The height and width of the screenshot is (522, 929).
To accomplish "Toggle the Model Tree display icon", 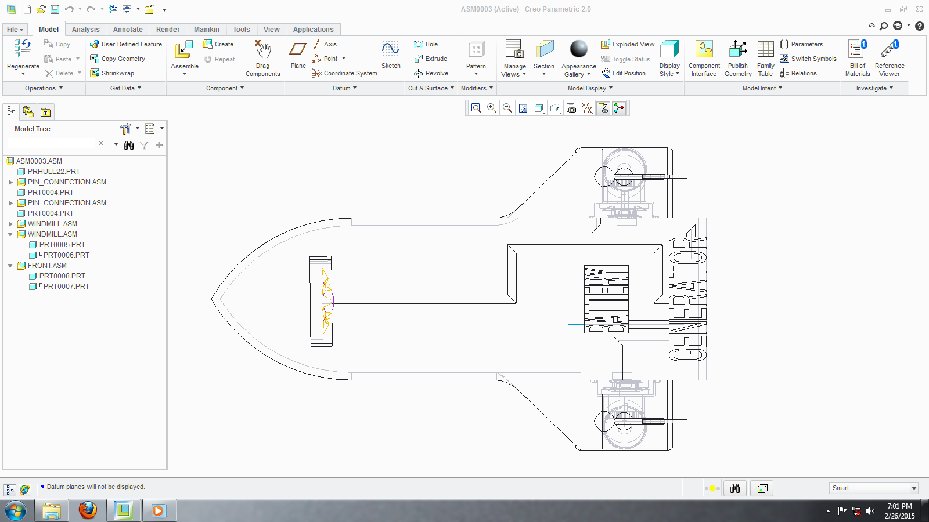I will [x=11, y=112].
